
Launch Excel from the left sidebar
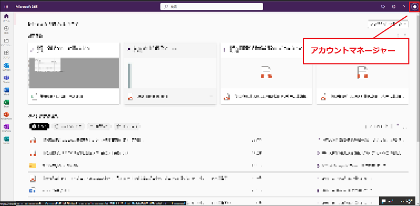6,104
